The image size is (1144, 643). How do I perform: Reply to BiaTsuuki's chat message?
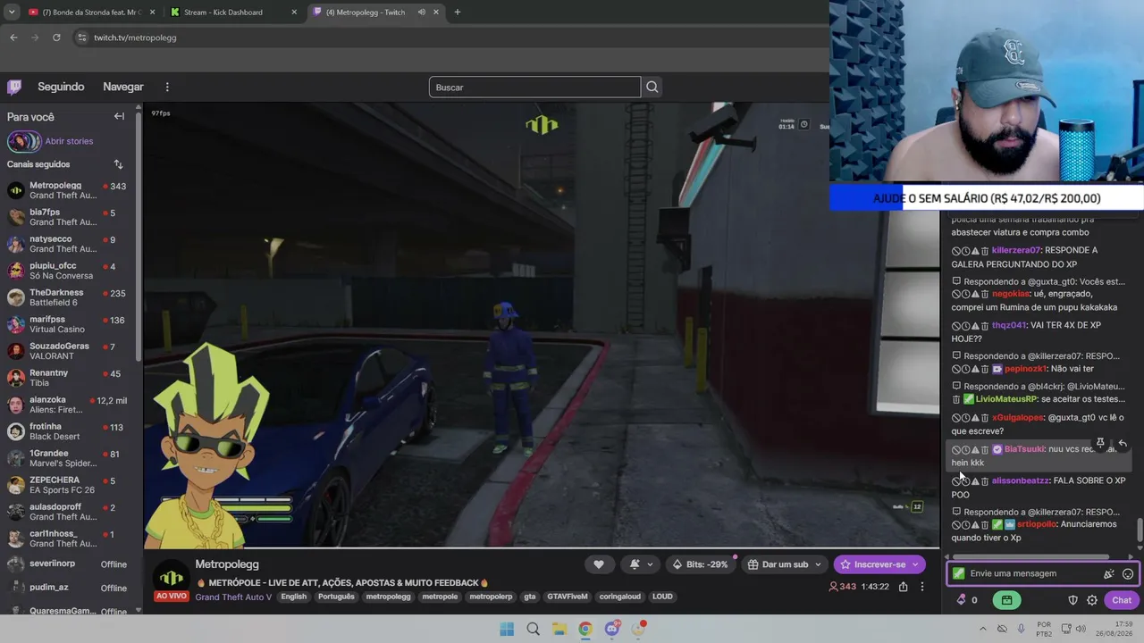(1123, 443)
